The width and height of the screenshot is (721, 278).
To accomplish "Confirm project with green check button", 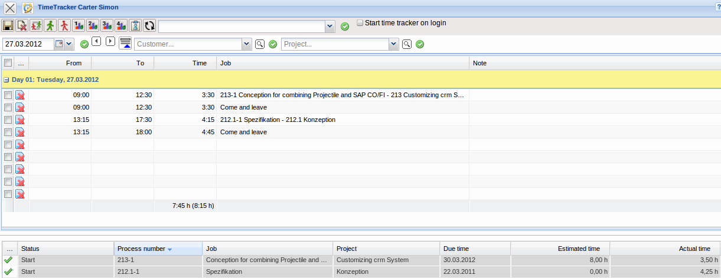I will click(x=420, y=44).
